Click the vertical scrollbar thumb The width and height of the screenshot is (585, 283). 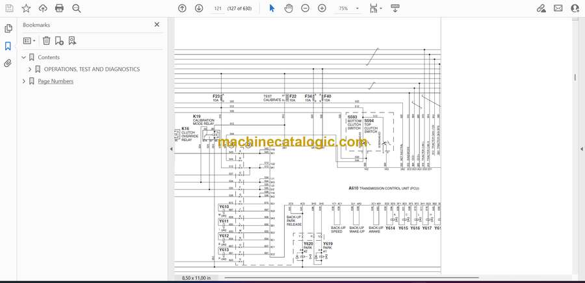(x=575, y=77)
